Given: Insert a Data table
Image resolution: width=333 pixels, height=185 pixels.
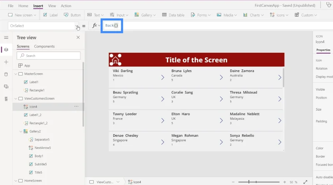Looking at the screenshot, I should pyautogui.click(x=173, y=15).
